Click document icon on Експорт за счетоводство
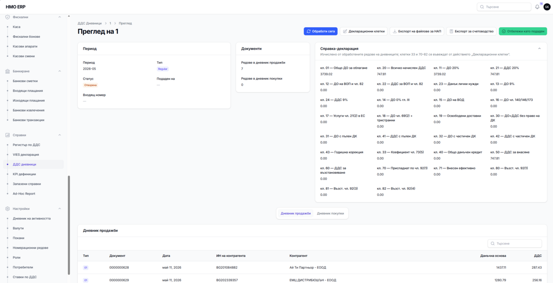The width and height of the screenshot is (553, 283). [452, 31]
